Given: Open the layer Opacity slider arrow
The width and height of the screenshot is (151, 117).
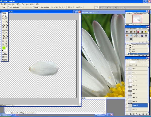Looking at the screenshot, I should click(148, 62).
